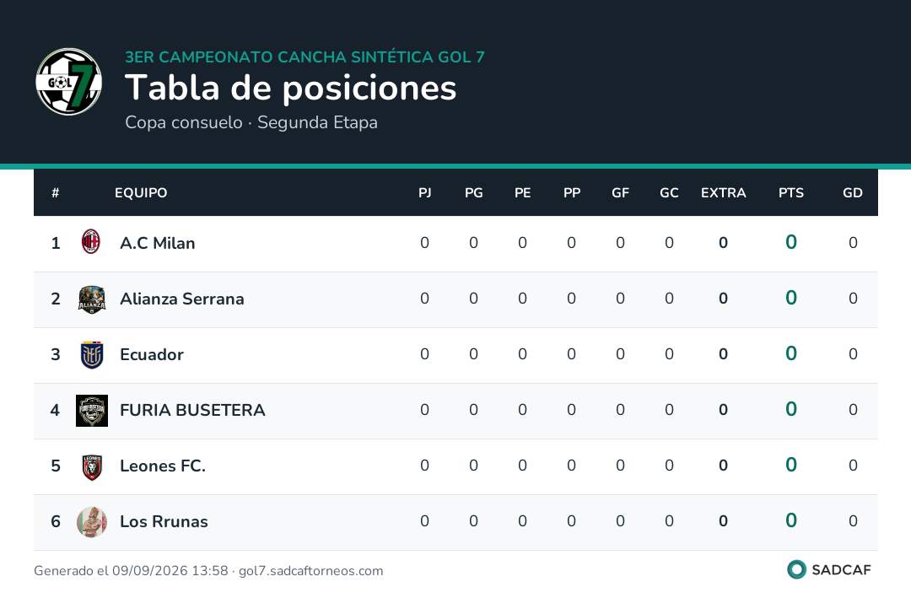The image size is (911, 614).
Task: Click the Los Rrunas team avatar
Action: click(92, 521)
